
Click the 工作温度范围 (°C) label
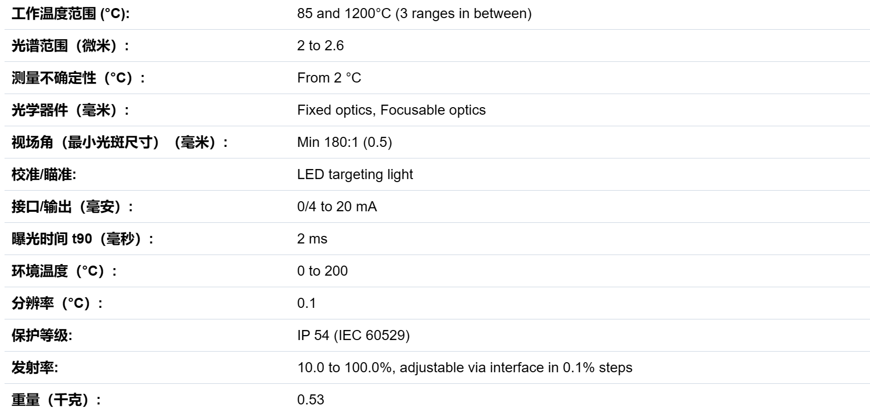point(71,14)
